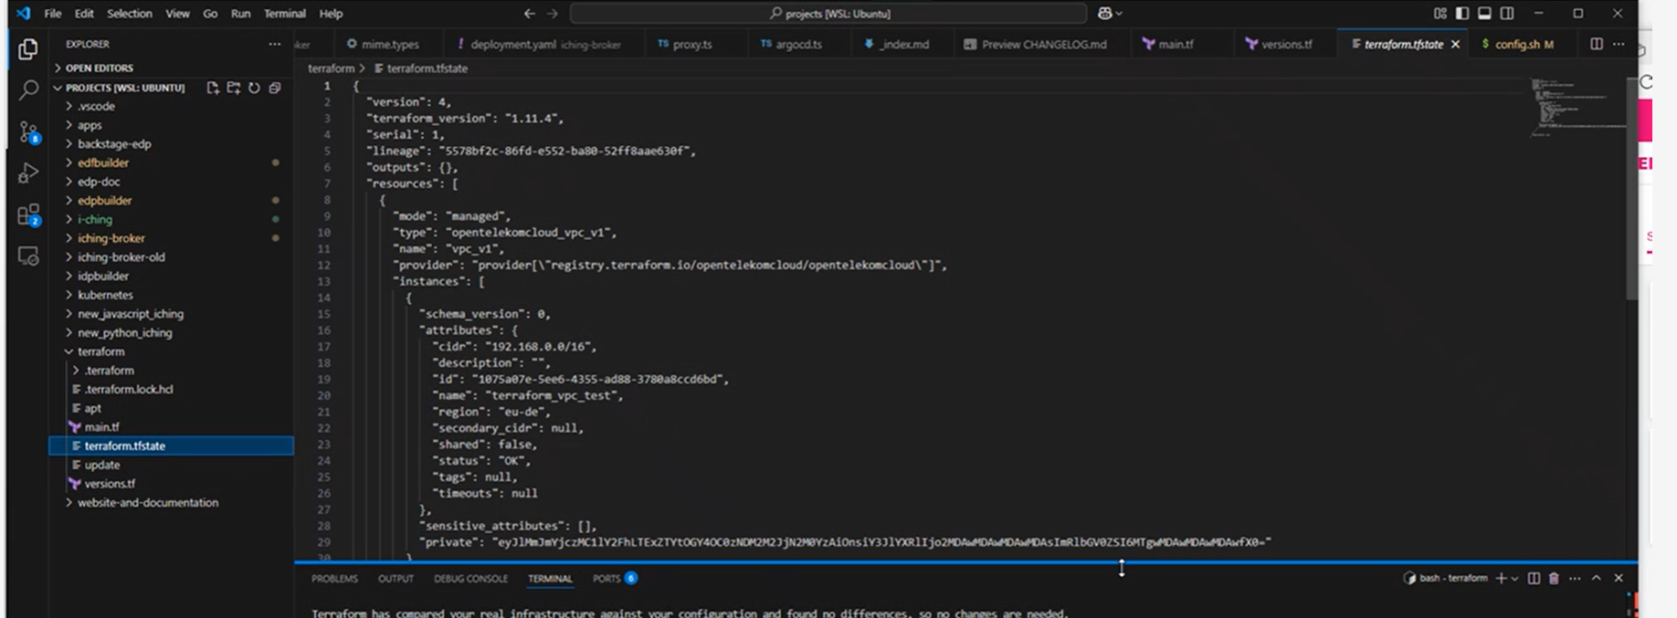Refresh the Projects explorer
The image size is (1677, 618).
[254, 88]
